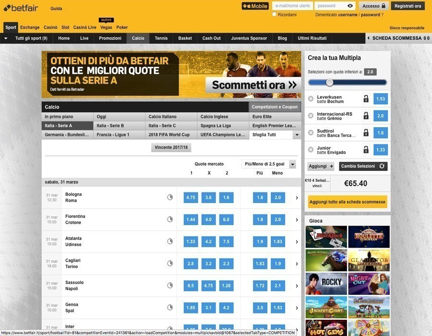Launch the Blackjack game thumbnail

(326, 237)
